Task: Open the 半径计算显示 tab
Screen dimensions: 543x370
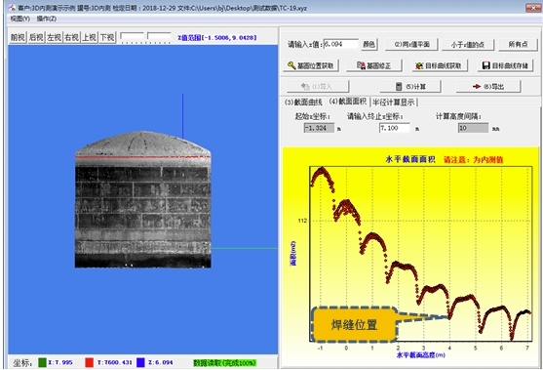Action: coord(394,103)
